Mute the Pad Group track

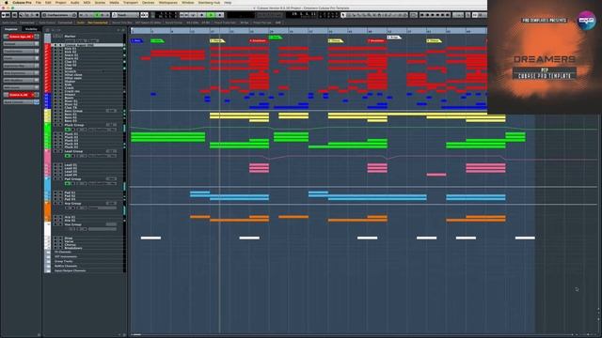tap(55, 178)
